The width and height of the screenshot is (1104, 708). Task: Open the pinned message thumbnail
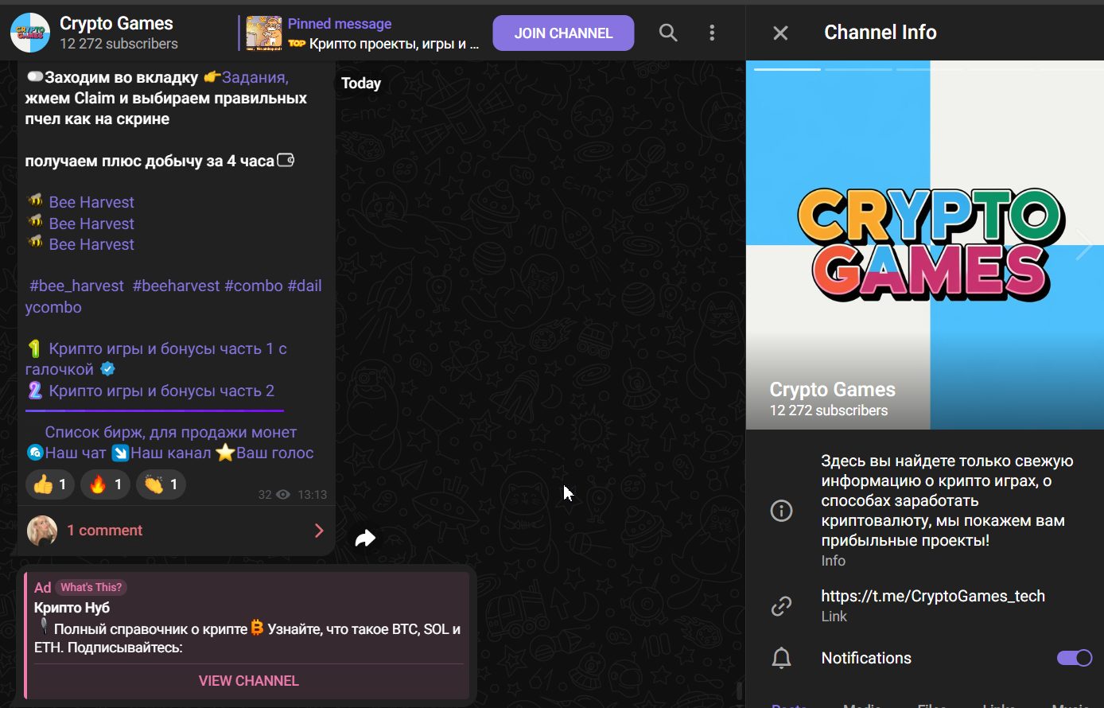pos(263,33)
